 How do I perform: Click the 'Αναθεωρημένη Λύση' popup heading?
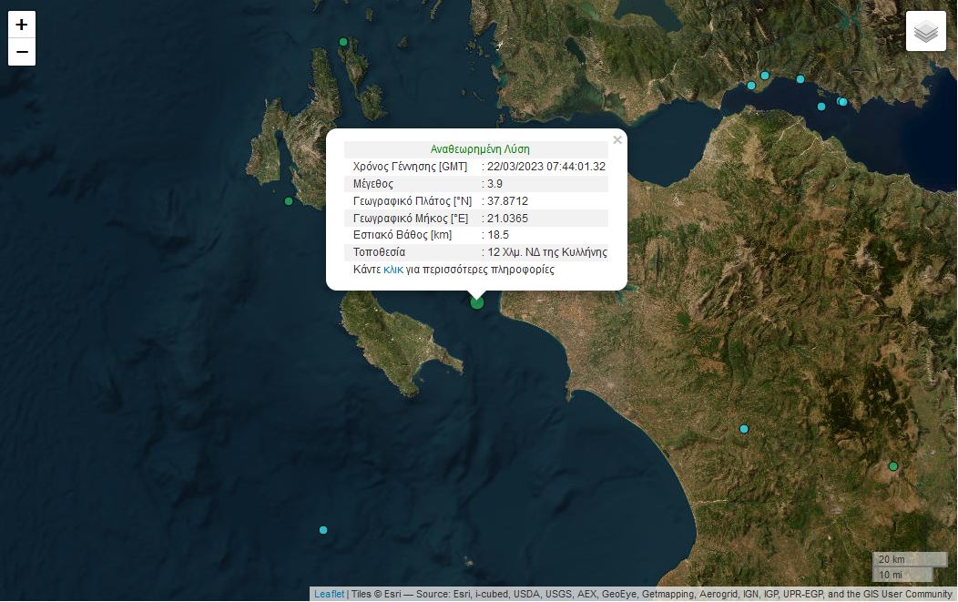479,148
